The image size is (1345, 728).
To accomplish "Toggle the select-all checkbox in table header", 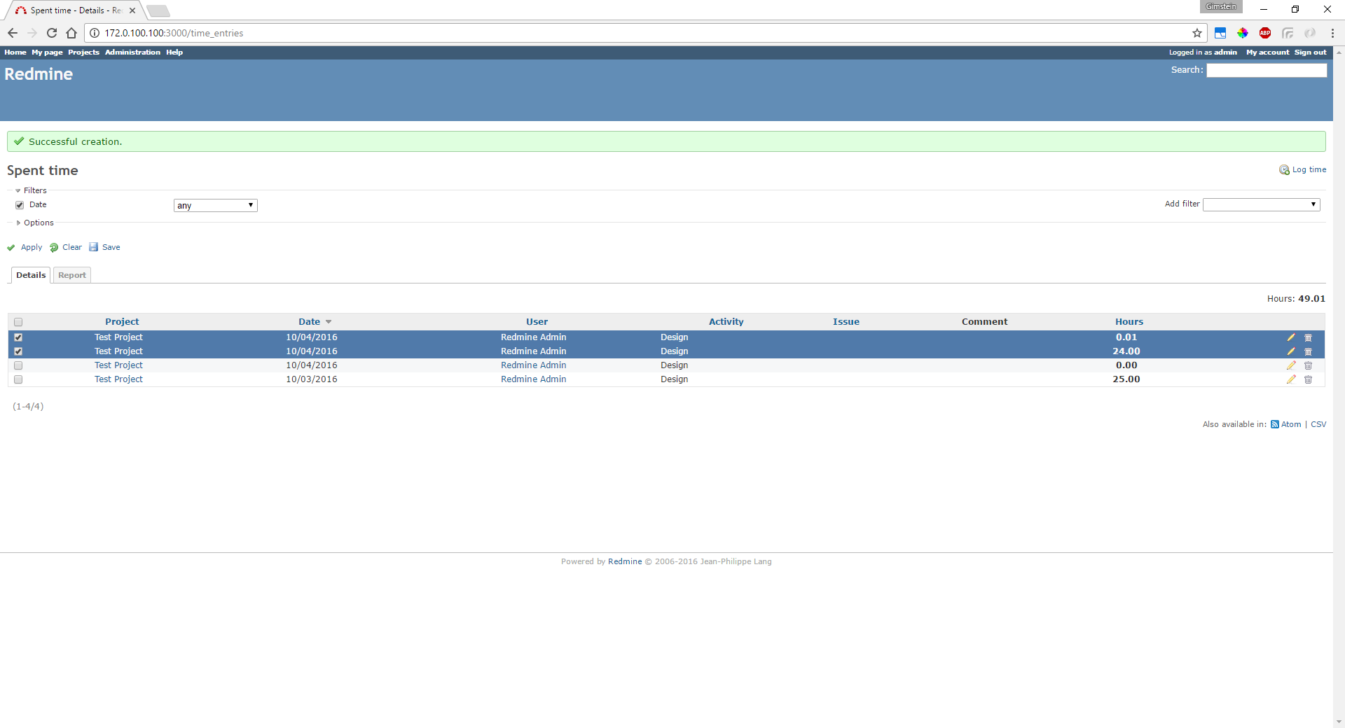I will click(18, 322).
